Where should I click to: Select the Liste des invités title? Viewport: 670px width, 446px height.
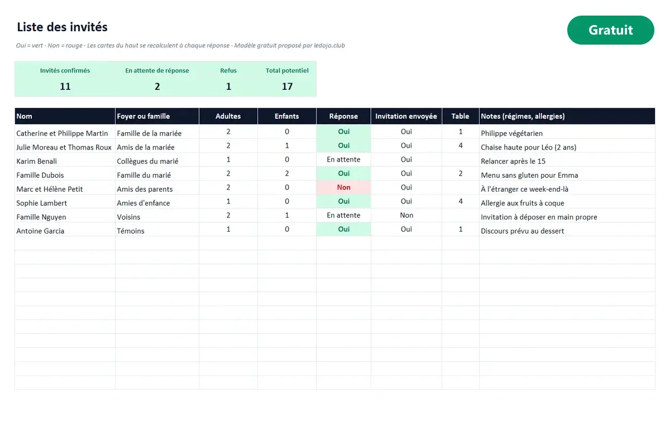point(62,27)
